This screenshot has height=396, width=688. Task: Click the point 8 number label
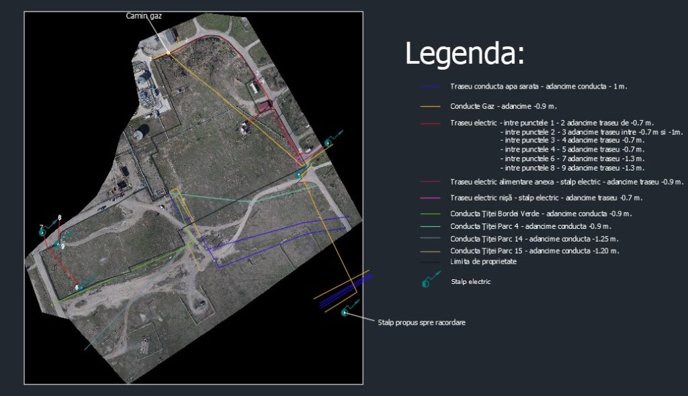point(60,217)
